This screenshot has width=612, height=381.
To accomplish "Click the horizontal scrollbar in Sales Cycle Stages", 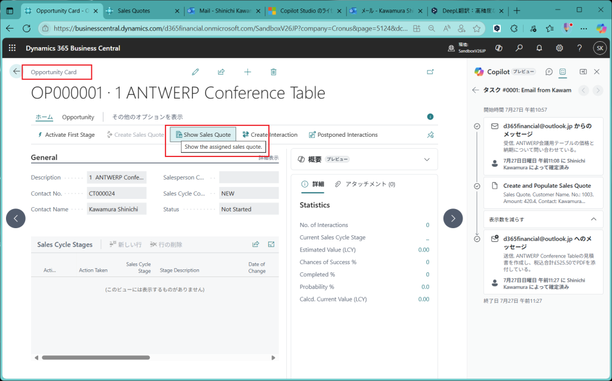I will pos(96,357).
